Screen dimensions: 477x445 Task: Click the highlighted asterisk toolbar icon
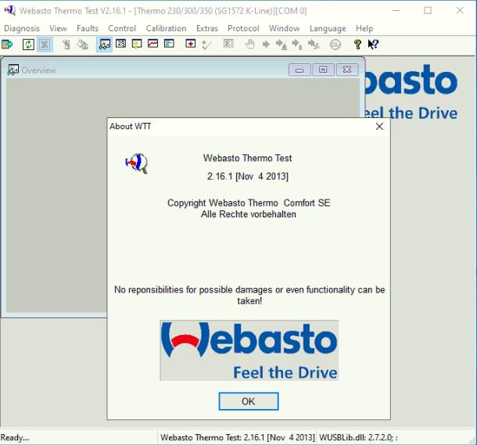tap(45, 45)
